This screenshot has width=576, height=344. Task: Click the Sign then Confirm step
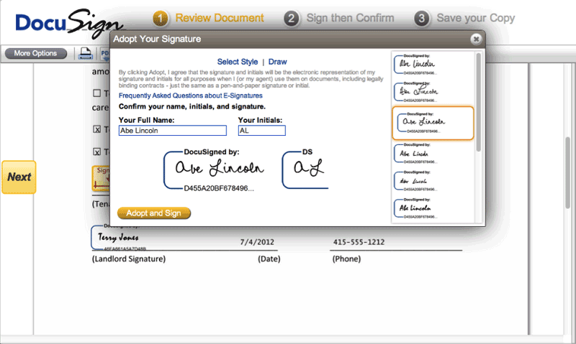[350, 18]
